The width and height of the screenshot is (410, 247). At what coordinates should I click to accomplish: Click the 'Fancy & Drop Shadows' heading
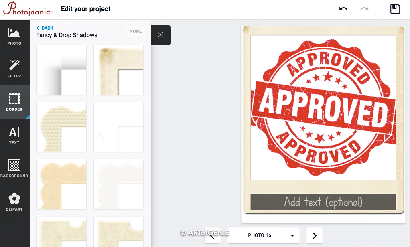67,35
